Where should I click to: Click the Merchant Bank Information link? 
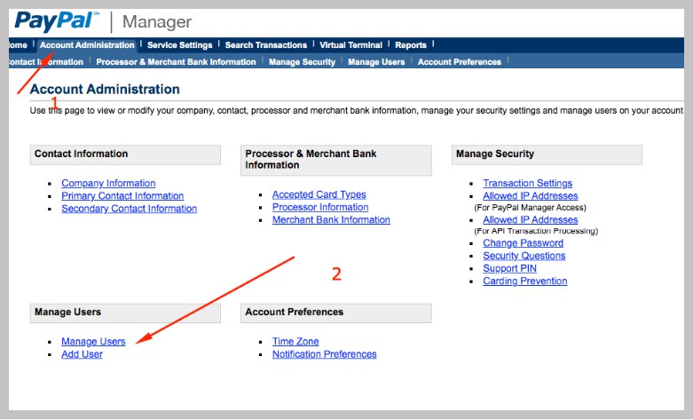coord(331,219)
